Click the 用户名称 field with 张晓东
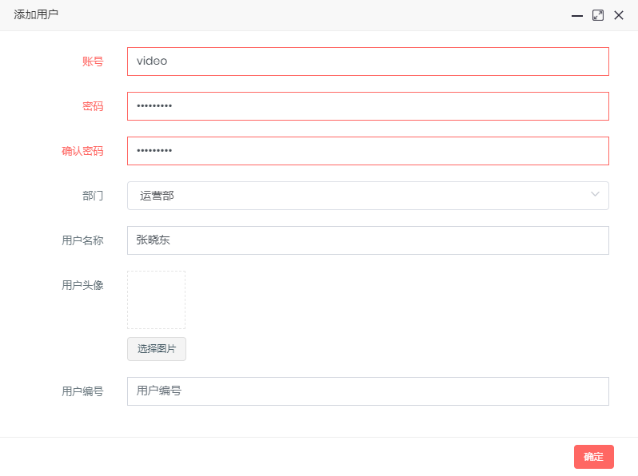The height and width of the screenshot is (476, 638). [x=368, y=240]
